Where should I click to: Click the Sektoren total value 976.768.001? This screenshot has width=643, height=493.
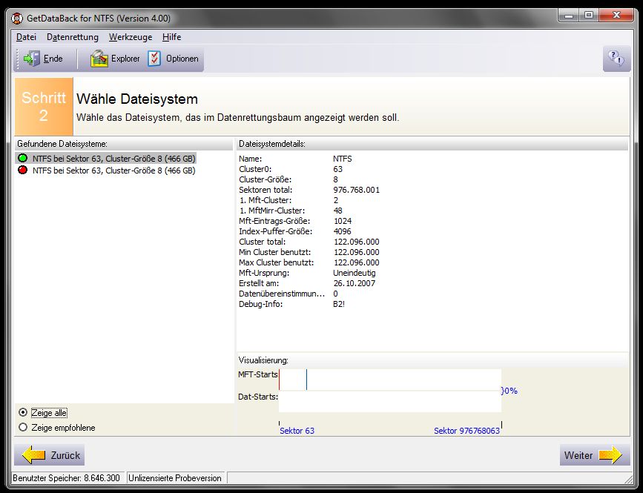(x=356, y=190)
